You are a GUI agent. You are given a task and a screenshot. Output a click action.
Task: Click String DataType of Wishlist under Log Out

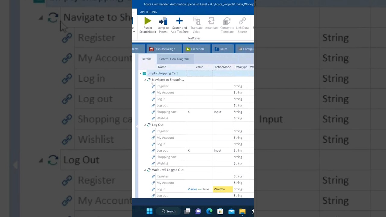coord(238,163)
